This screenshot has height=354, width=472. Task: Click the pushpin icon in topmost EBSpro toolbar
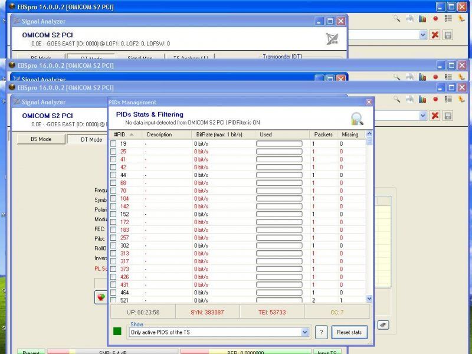461,19
